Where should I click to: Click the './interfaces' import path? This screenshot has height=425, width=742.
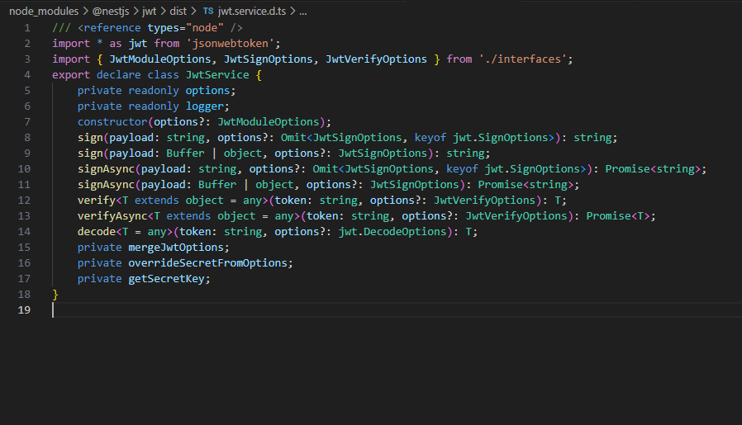coord(523,59)
